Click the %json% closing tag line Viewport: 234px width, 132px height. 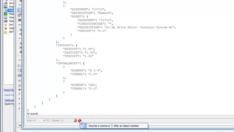[33, 114]
